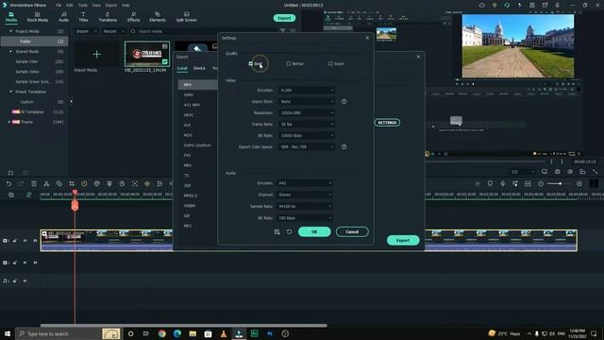The width and height of the screenshot is (604, 340).
Task: Click the scissors split icon in timeline toolbar
Action: pos(46,184)
